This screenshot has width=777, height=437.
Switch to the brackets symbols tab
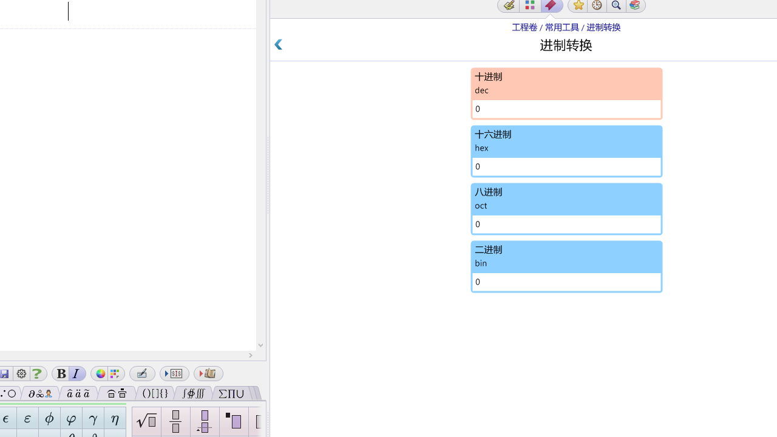[x=155, y=394]
